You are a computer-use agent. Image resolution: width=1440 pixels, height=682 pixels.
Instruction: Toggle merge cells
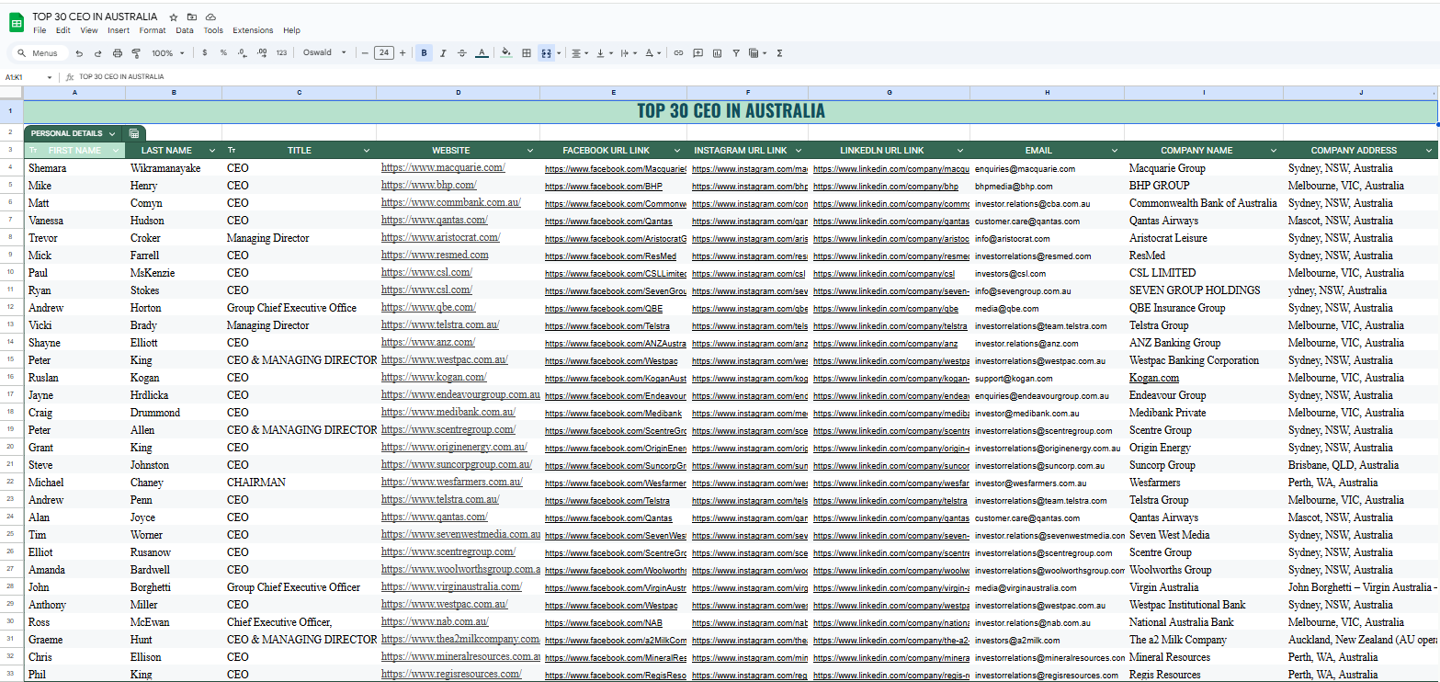[x=547, y=52]
